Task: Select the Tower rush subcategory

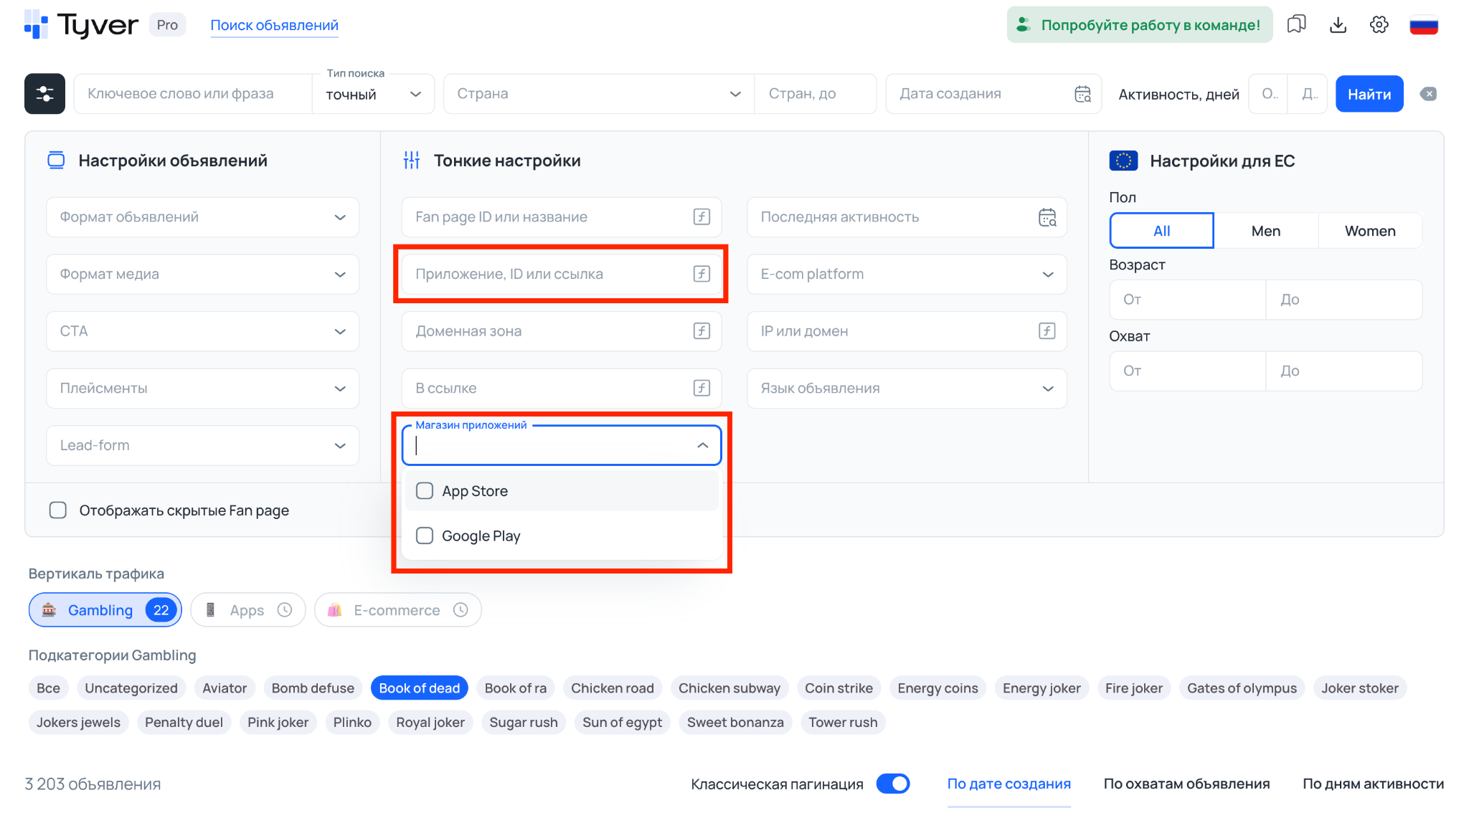Action: point(843,723)
